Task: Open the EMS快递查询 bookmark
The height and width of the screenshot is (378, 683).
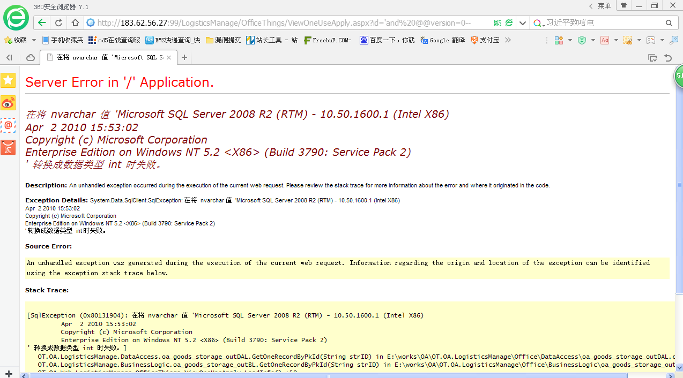Action: pos(173,40)
